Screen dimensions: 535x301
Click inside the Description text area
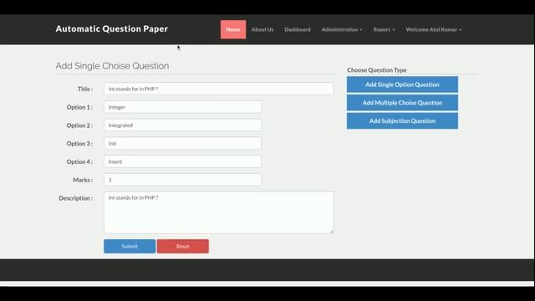(x=219, y=212)
